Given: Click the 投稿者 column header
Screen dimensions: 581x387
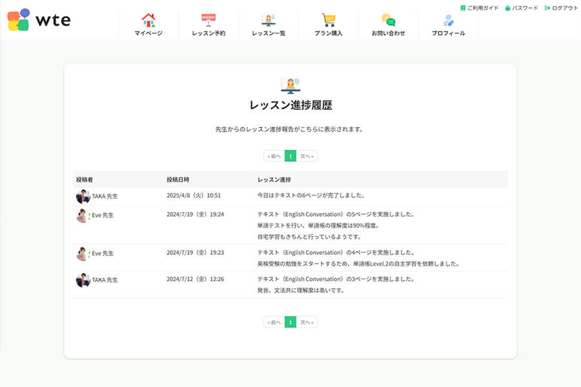Looking at the screenshot, I should point(84,179).
